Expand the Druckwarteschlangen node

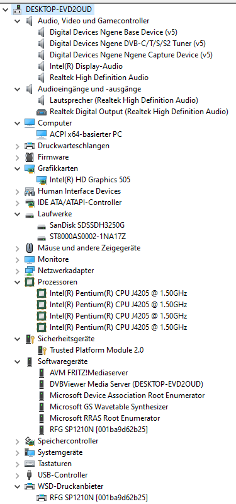[x=18, y=146]
